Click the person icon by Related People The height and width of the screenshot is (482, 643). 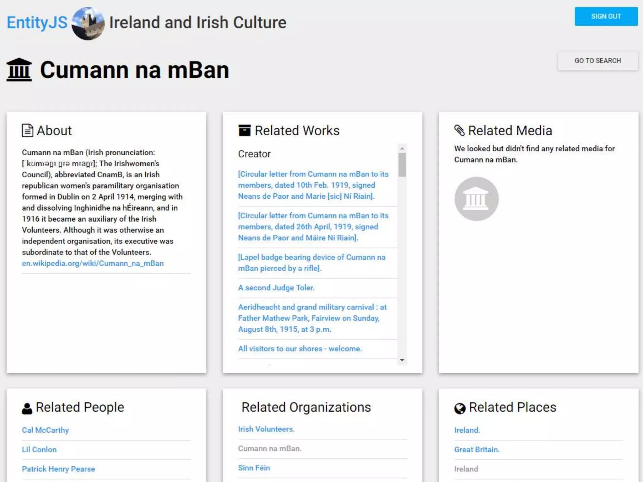27,408
